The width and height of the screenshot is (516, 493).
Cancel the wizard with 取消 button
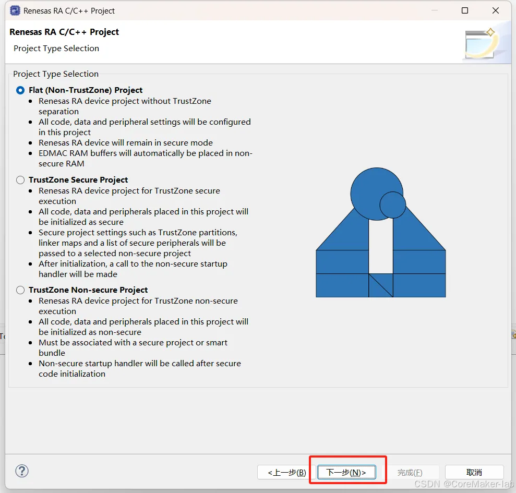(474, 473)
